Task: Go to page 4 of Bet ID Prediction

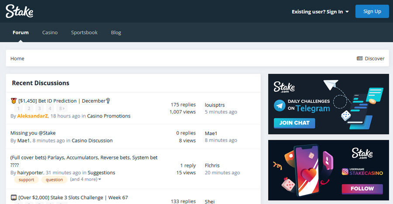Action: pyautogui.click(x=50, y=108)
